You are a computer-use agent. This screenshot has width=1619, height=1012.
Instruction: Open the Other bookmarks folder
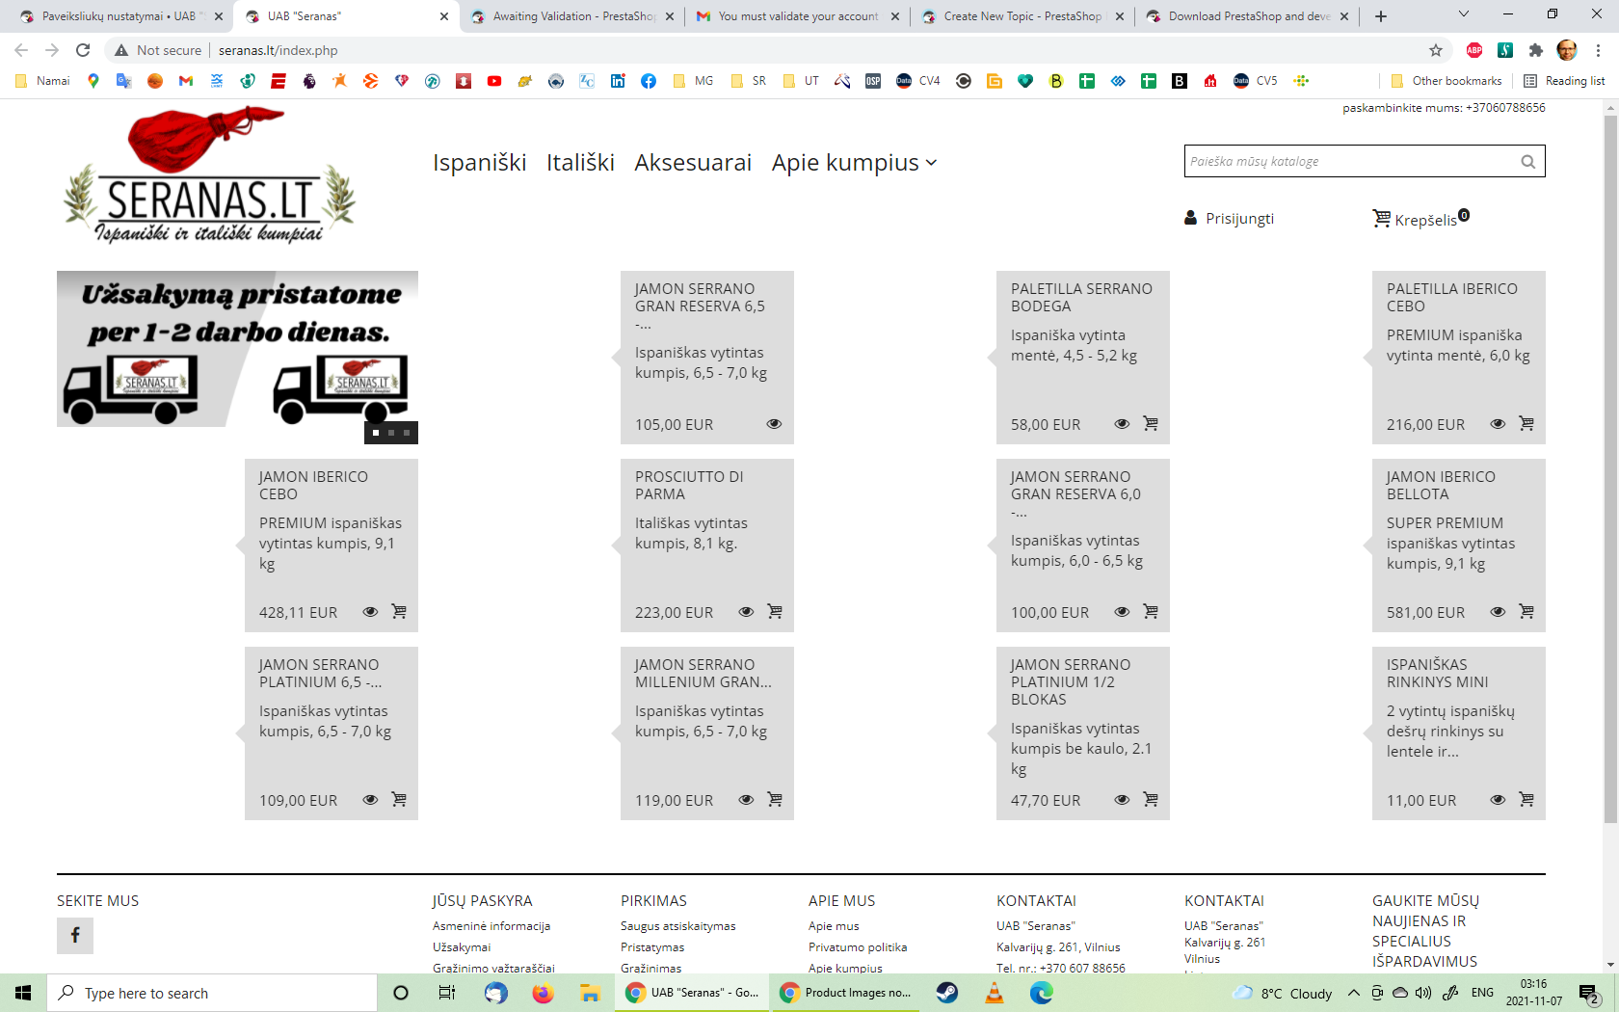tap(1446, 81)
